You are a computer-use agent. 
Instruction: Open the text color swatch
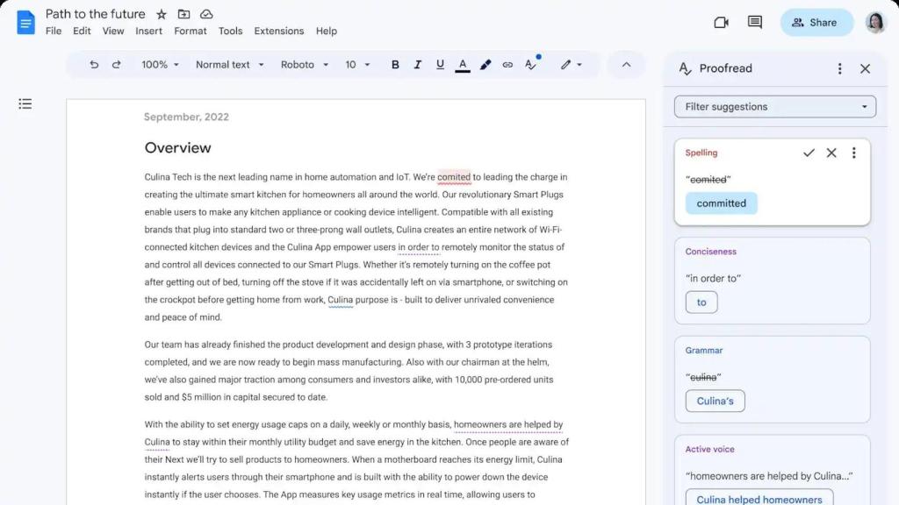(463, 64)
